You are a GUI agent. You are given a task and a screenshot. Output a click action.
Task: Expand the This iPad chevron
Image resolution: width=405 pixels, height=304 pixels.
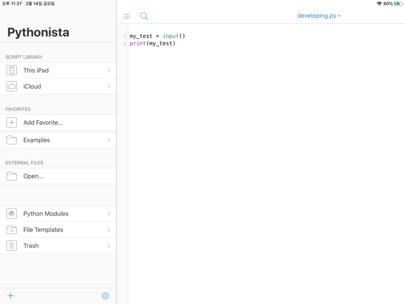coord(109,70)
